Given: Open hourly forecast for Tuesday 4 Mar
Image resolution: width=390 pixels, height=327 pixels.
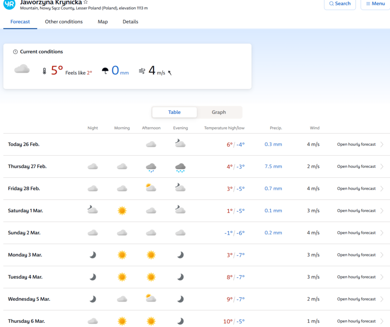Looking at the screenshot, I should tap(356, 277).
